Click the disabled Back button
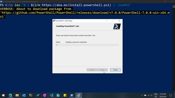The height and width of the screenshot is (98, 175). coord(92,70)
